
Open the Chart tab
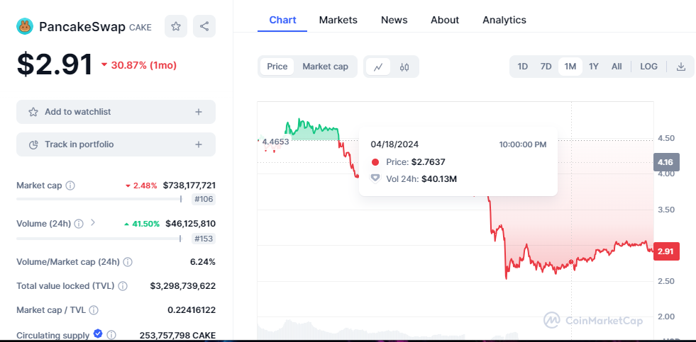point(282,20)
